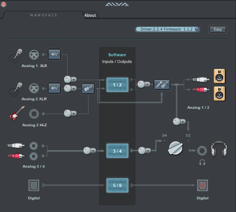Close the Nanoface window

point(4,4)
